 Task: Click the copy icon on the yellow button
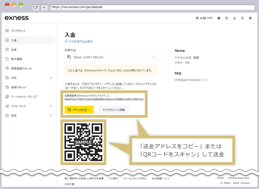coord(69,110)
